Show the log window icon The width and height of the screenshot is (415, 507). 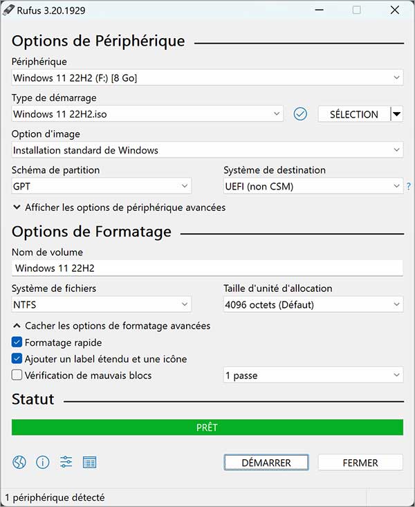click(90, 462)
